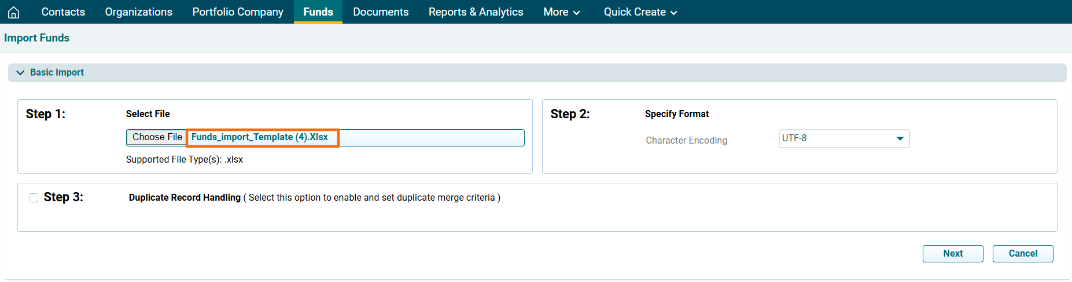The height and width of the screenshot is (282, 1072).
Task: Click the Funds_import_Template (4).Xlsx filename
Action: [260, 137]
